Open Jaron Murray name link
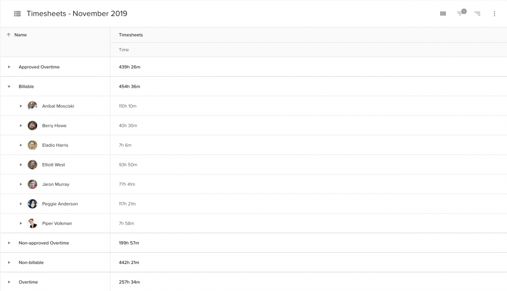Image resolution: width=507 pixels, height=291 pixels. [55, 184]
